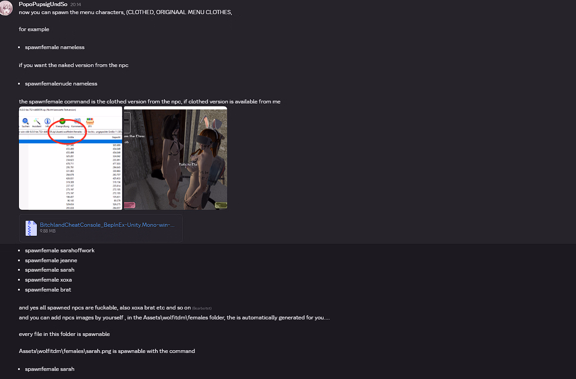576x379 pixels.
Task: Download the BitchlandCheatConsole zip attachment link
Action: pyautogui.click(x=106, y=225)
